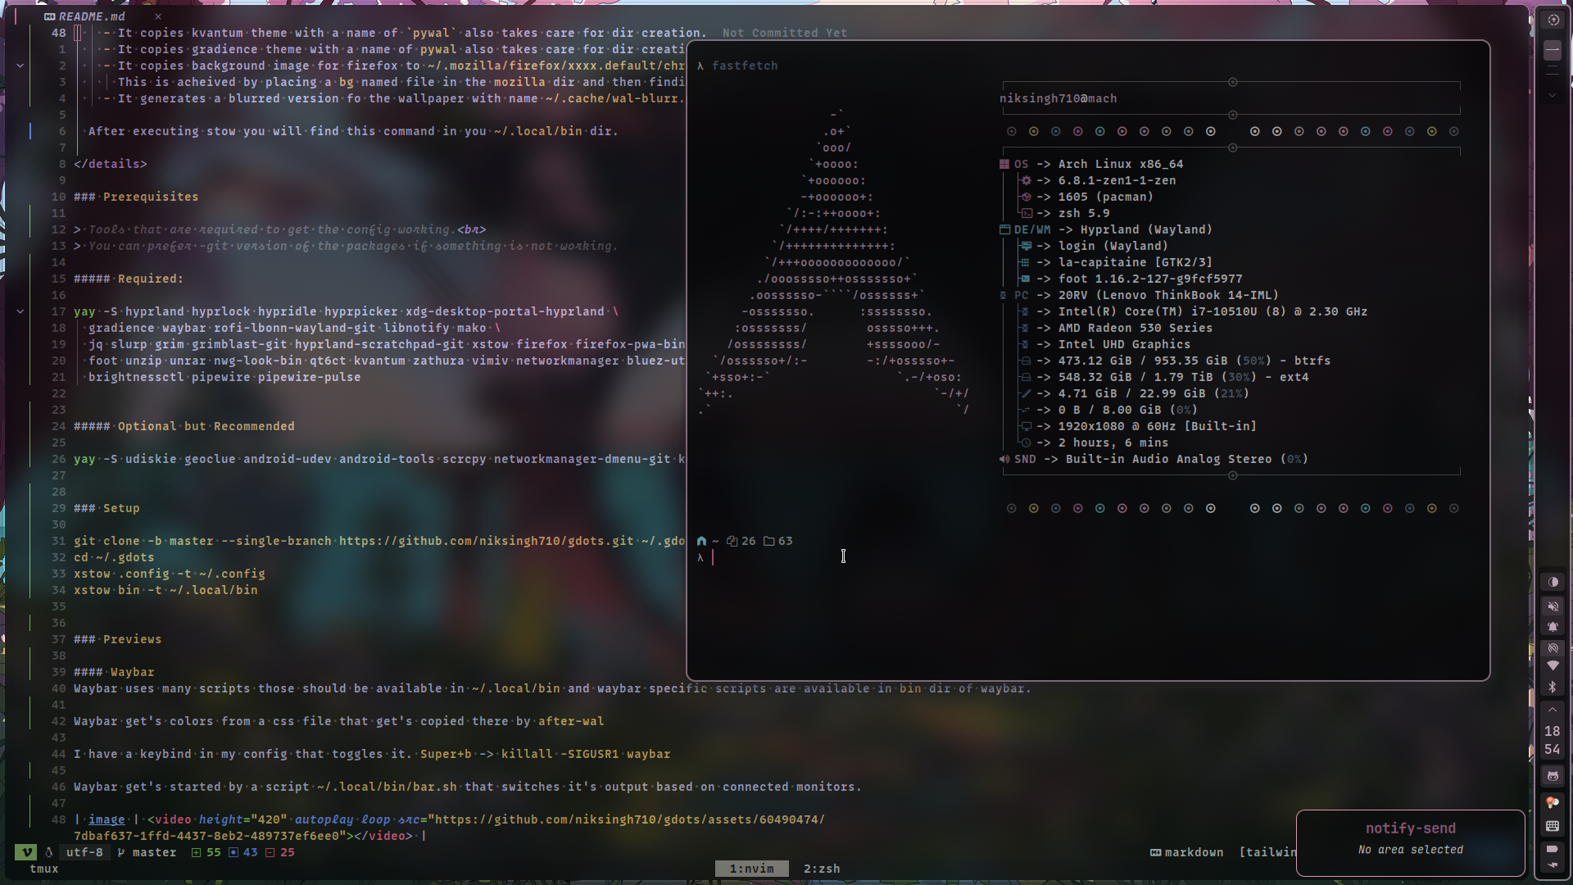The height and width of the screenshot is (885, 1573).
Task: Click the markdown filetype indicator
Action: [x=1186, y=852]
